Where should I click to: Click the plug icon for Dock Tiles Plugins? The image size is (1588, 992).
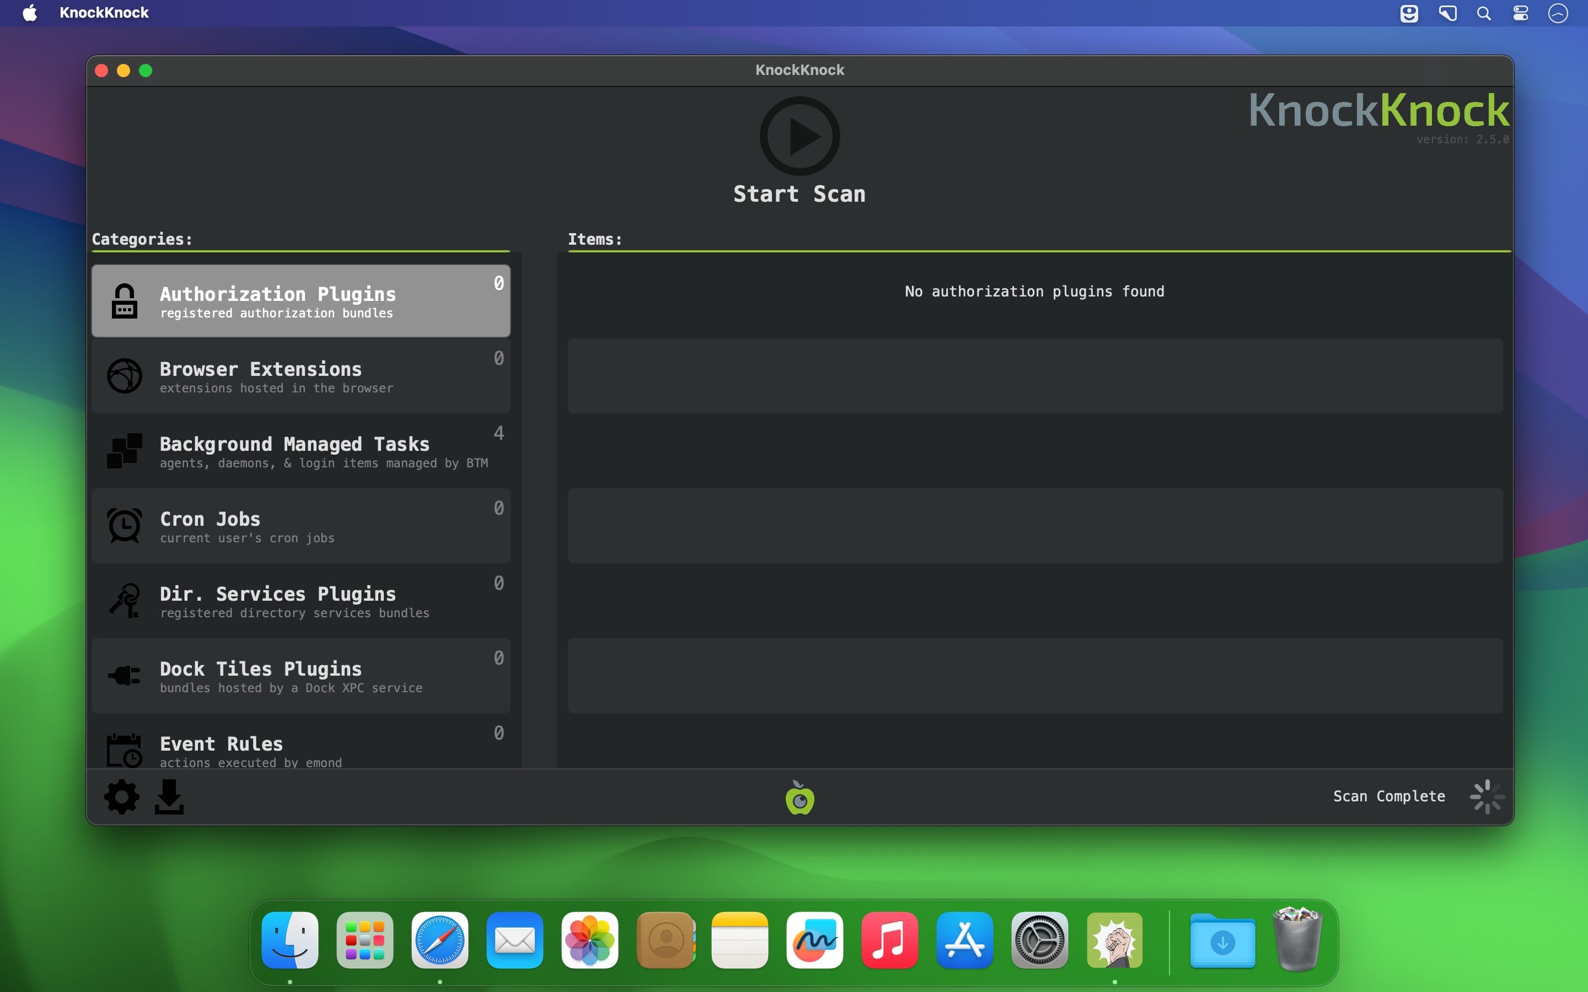tap(124, 675)
